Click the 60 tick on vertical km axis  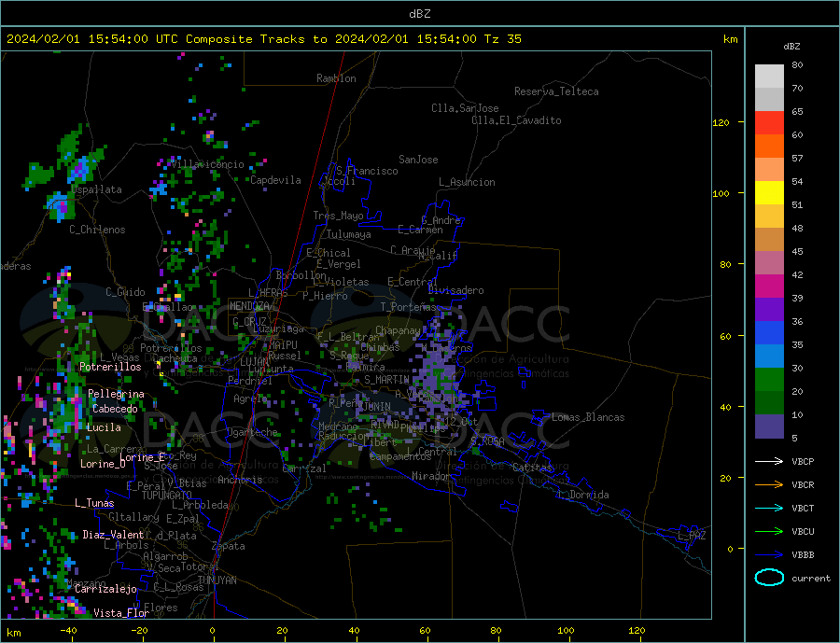[725, 337]
